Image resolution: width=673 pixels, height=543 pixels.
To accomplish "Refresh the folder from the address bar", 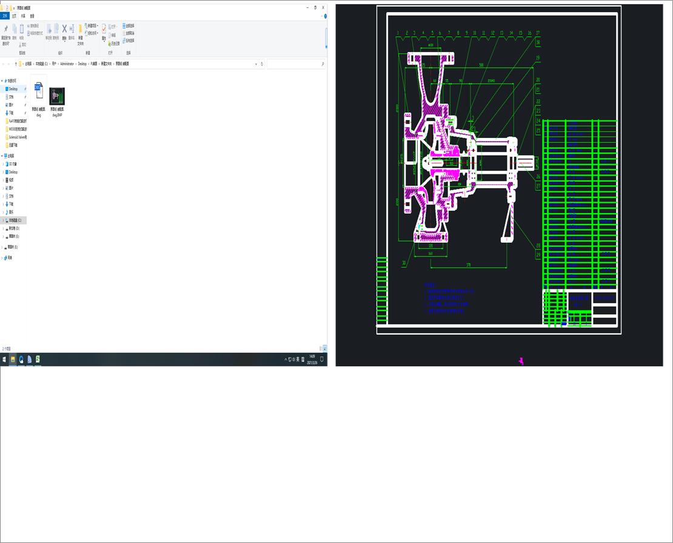I will (x=262, y=64).
